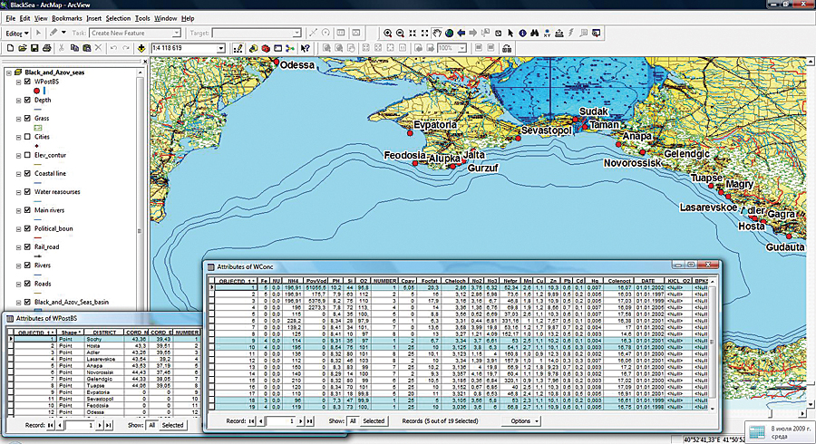Viewport: 816px width, 444px height.
Task: Click the Full Extent globe icon
Action: click(x=451, y=34)
